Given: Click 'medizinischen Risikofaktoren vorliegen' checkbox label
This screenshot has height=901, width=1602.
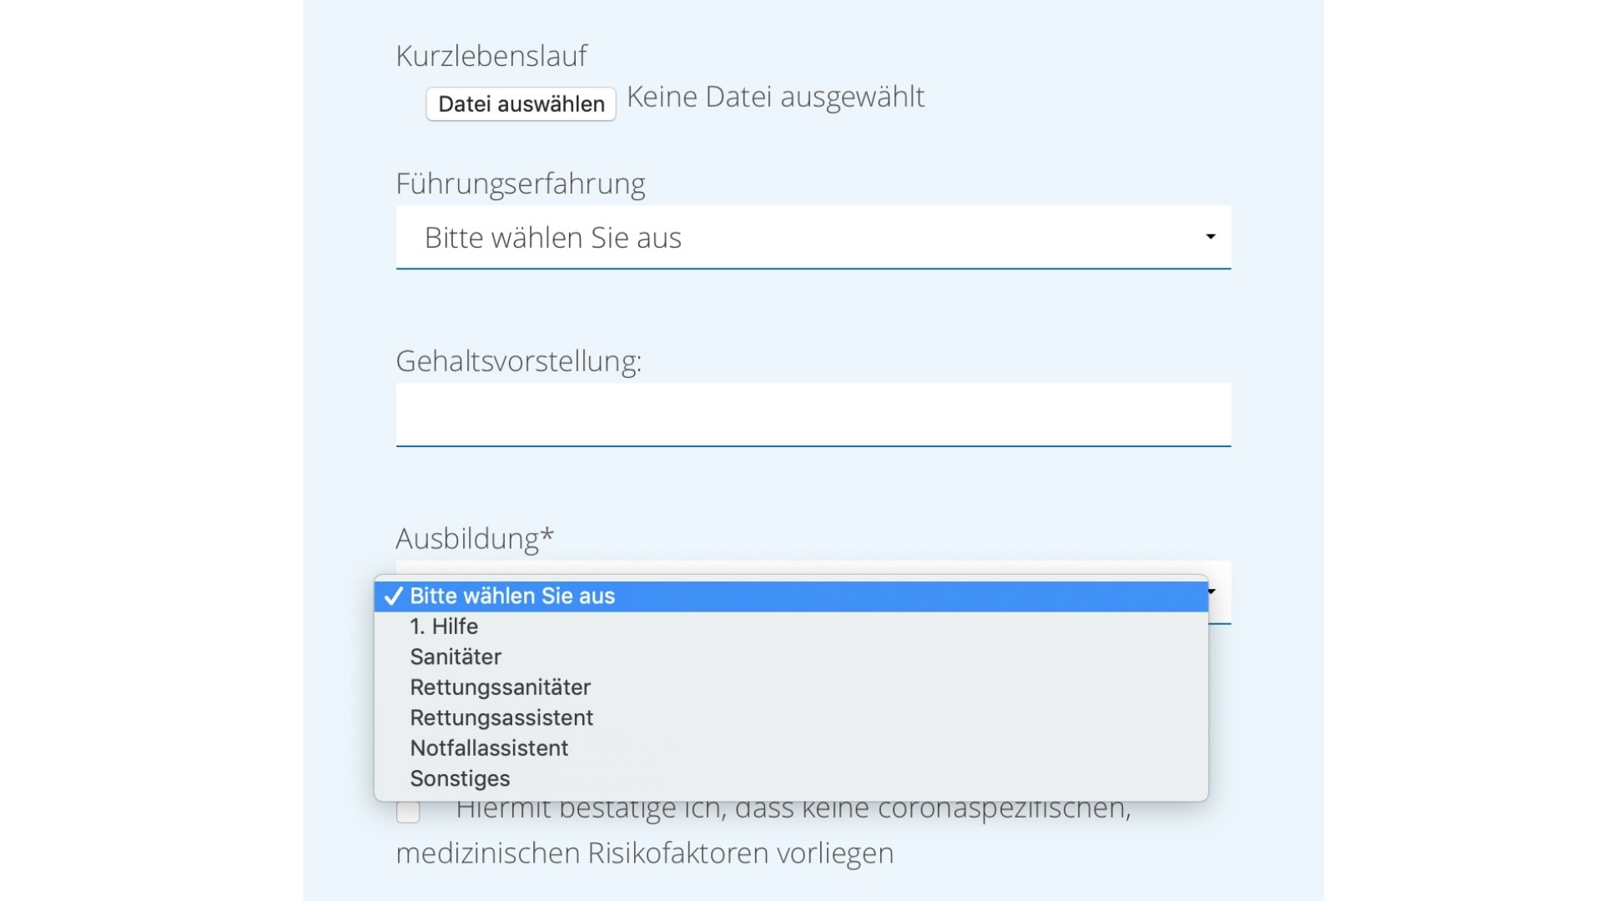Looking at the screenshot, I should pyautogui.click(x=644, y=853).
